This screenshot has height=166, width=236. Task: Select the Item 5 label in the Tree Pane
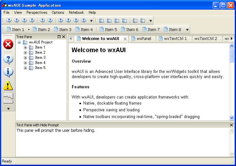pyautogui.click(x=40, y=68)
